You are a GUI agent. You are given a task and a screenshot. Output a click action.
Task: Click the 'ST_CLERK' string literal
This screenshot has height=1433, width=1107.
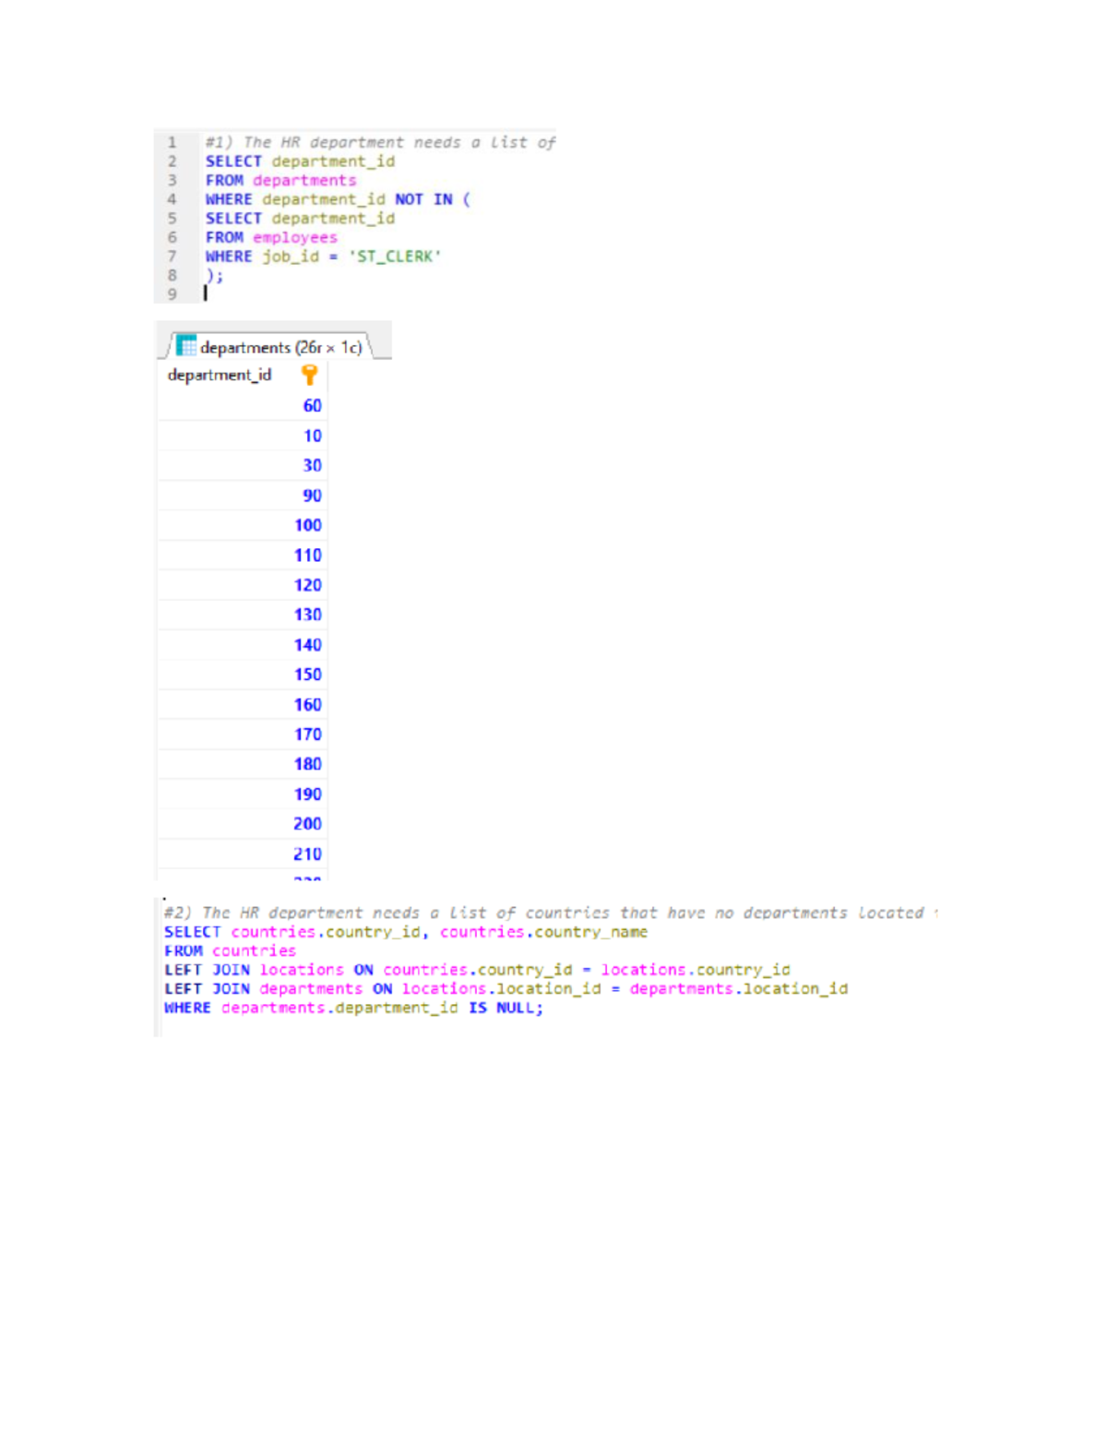pos(395,257)
